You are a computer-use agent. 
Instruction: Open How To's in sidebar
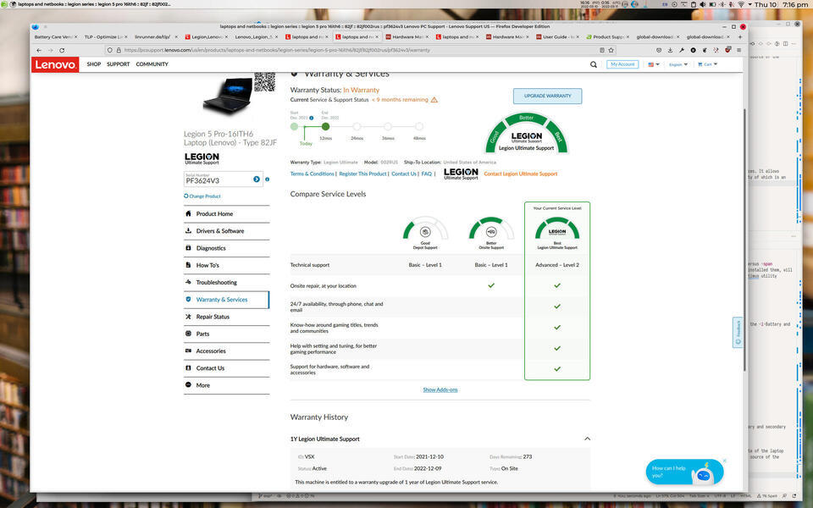227,265
